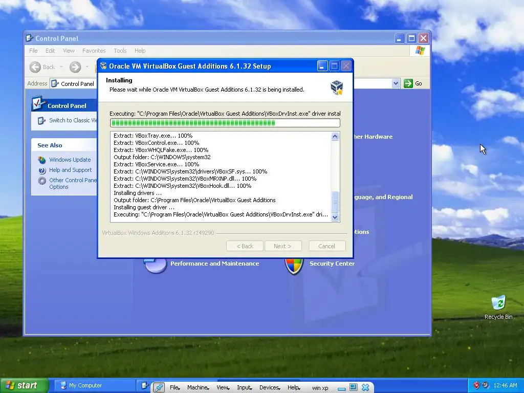
Task: Open the Machine menu in mini toolbar
Action: coord(198,387)
